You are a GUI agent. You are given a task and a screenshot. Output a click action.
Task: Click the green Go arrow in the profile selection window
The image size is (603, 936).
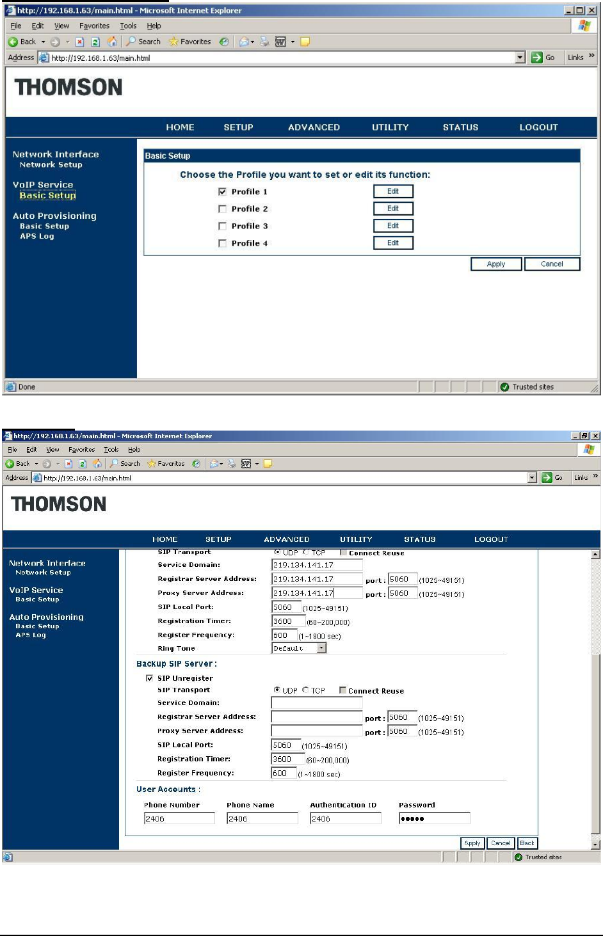click(x=536, y=58)
